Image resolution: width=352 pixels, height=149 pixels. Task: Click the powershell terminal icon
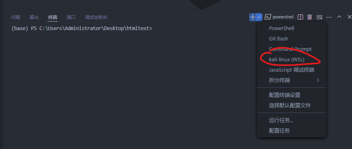267,17
